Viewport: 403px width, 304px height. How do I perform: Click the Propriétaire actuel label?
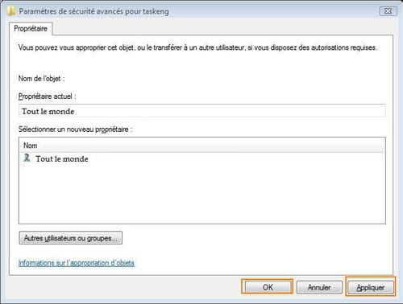pyautogui.click(x=47, y=97)
